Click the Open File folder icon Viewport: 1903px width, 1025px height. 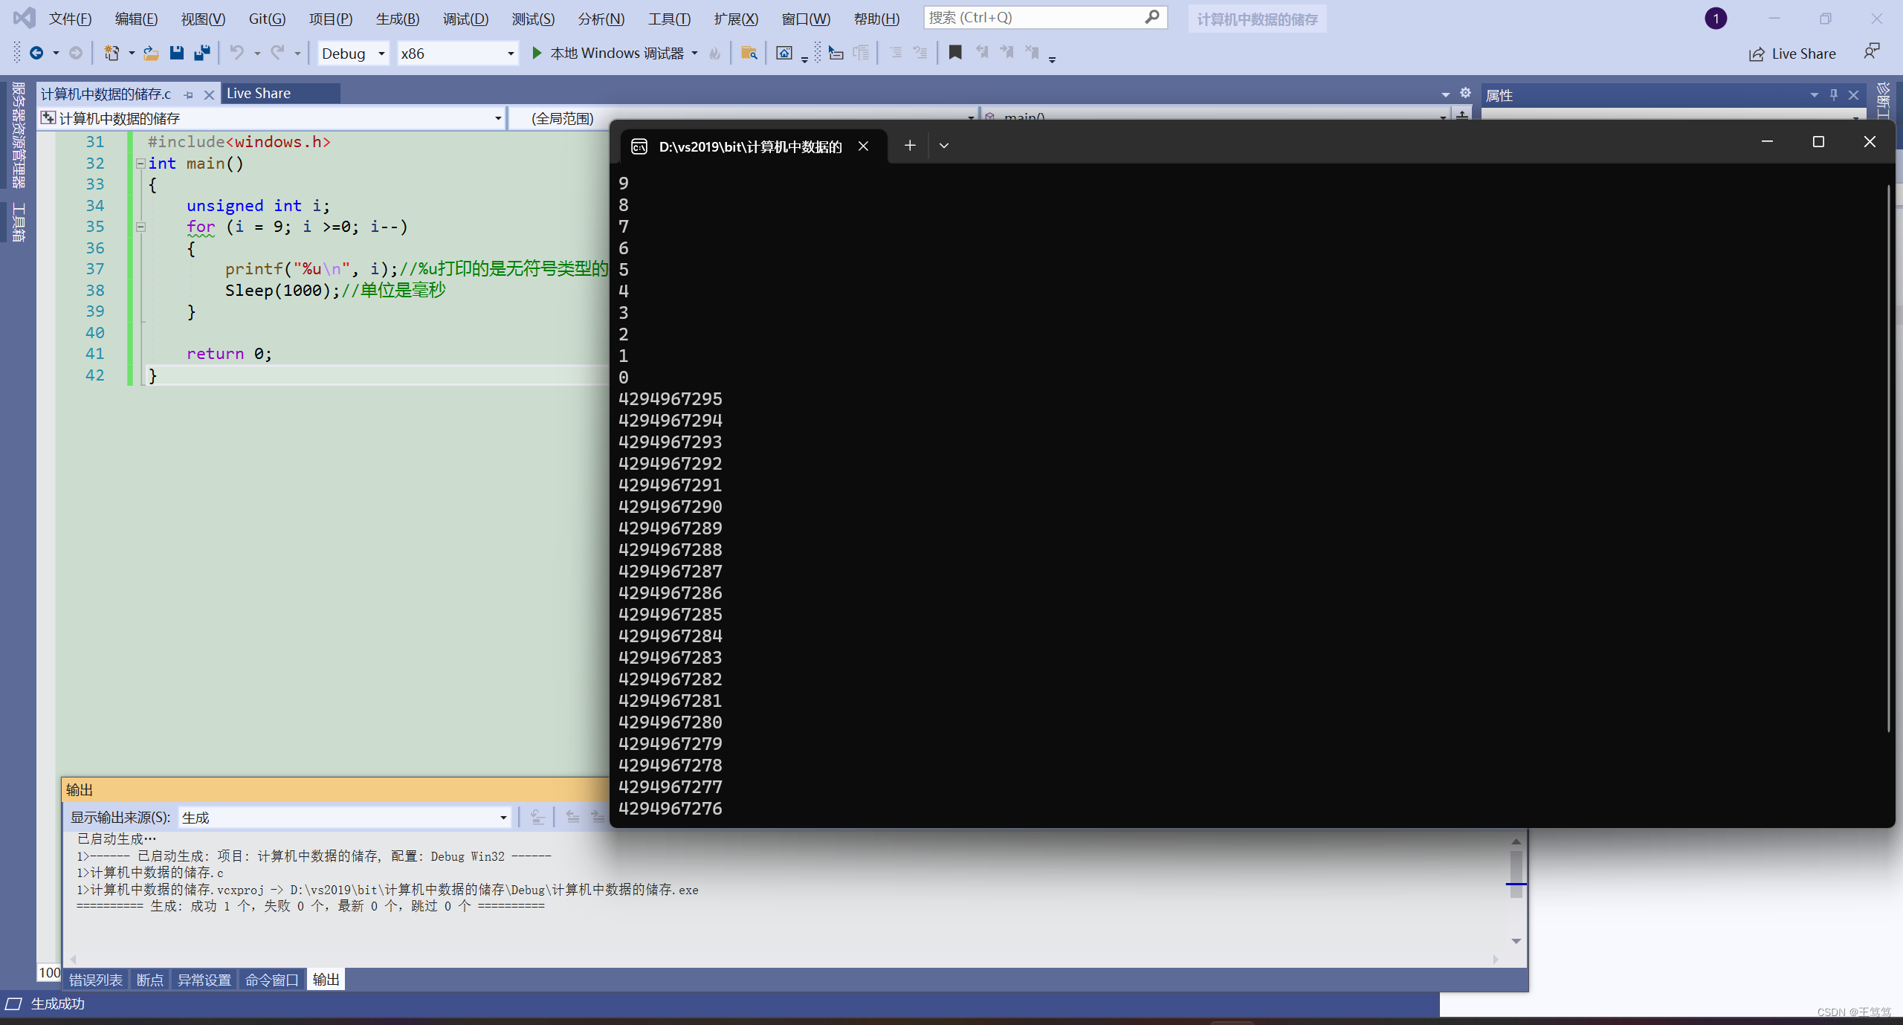151,53
